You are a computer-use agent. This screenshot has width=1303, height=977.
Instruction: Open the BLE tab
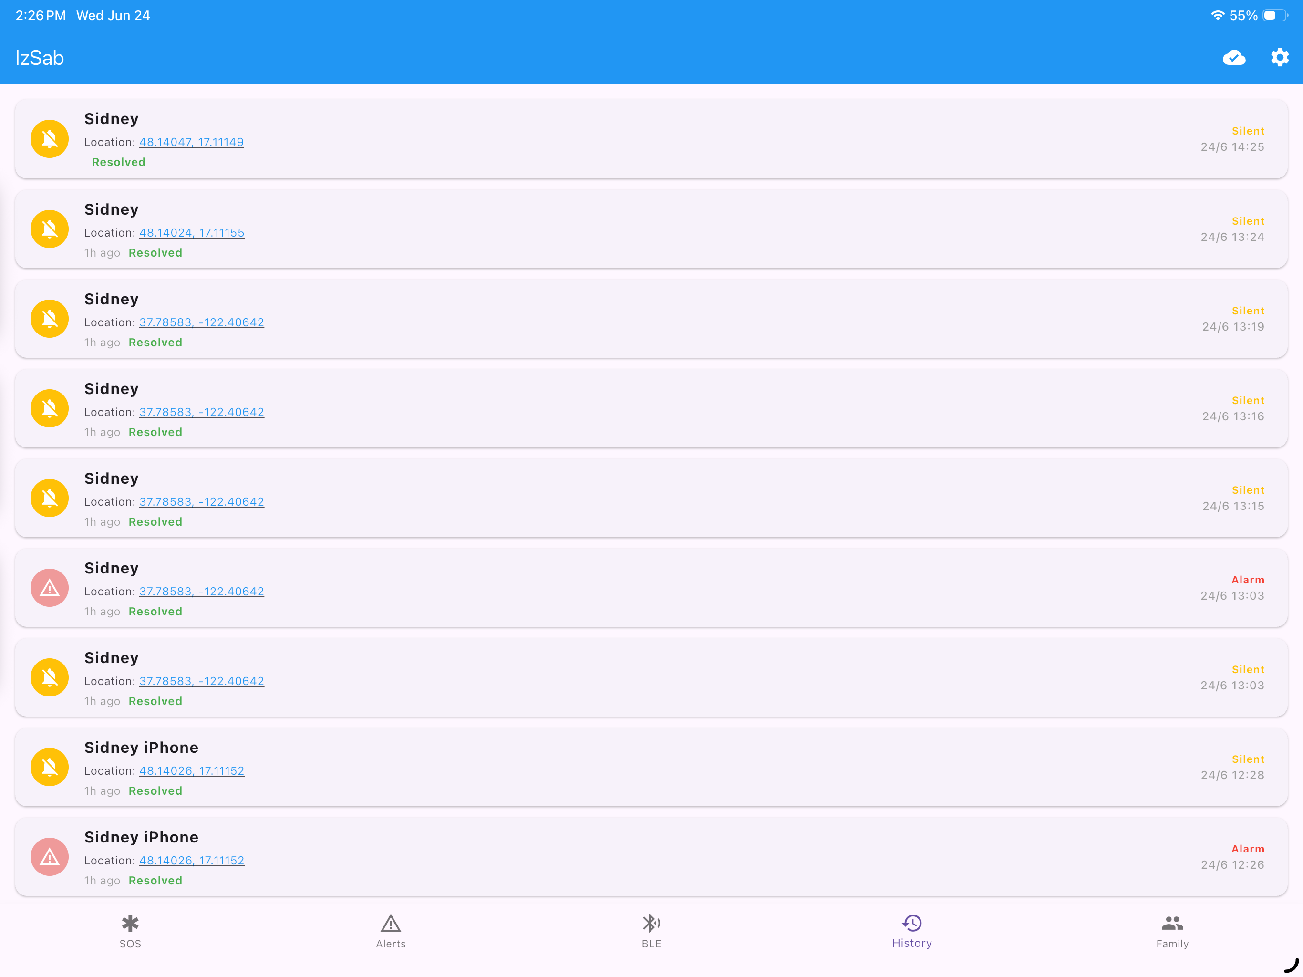pyautogui.click(x=651, y=931)
